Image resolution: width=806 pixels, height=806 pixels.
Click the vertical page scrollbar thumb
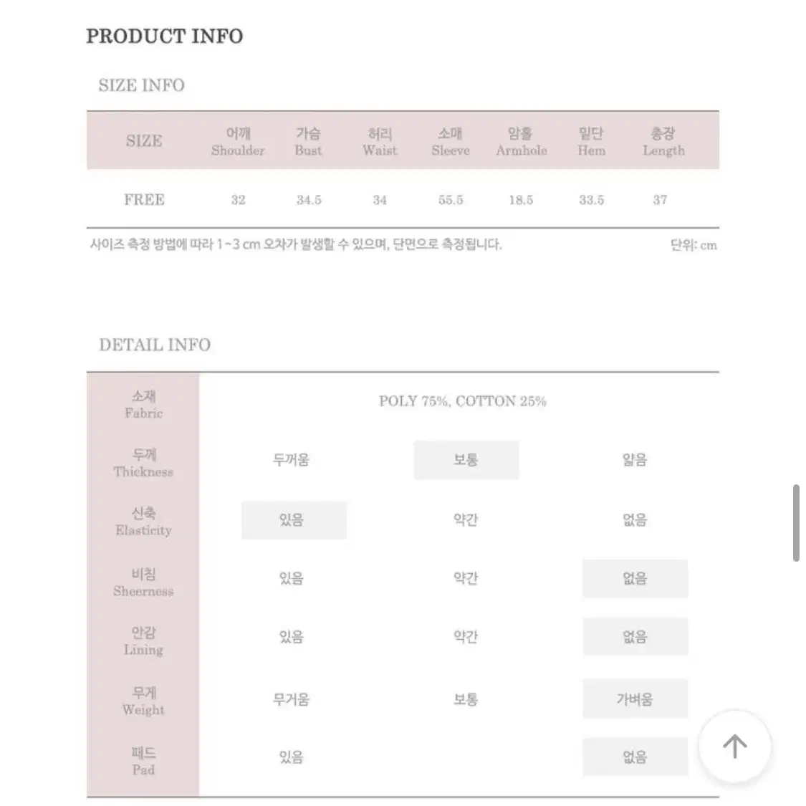(796, 523)
